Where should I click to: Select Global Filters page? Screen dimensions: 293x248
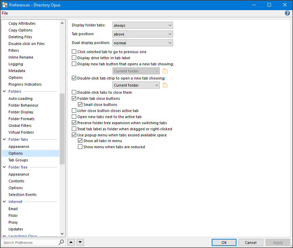tap(20, 126)
